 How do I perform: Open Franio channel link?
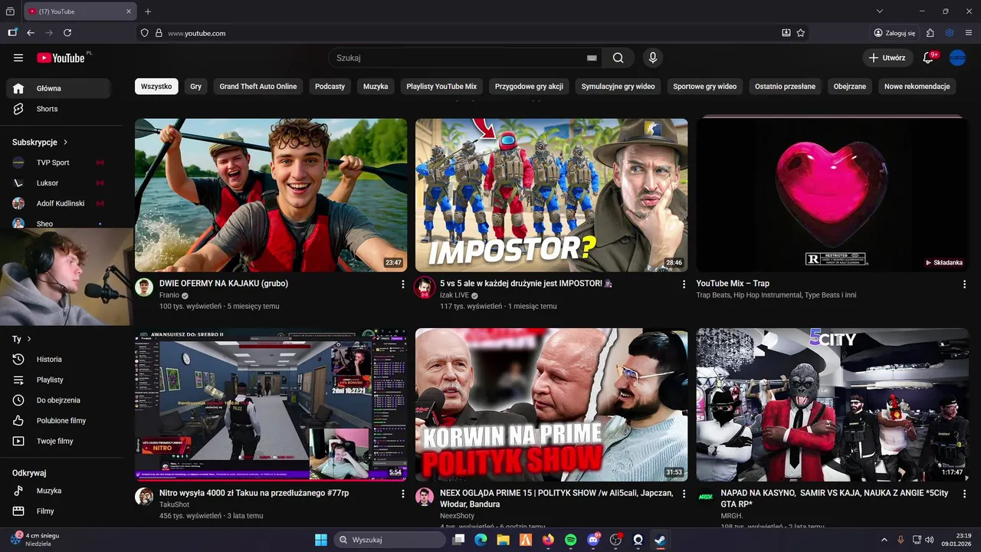point(169,295)
